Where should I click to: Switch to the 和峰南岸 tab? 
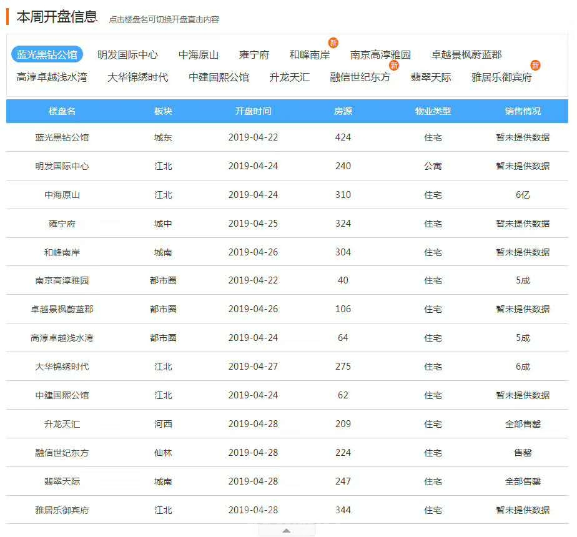tap(310, 55)
